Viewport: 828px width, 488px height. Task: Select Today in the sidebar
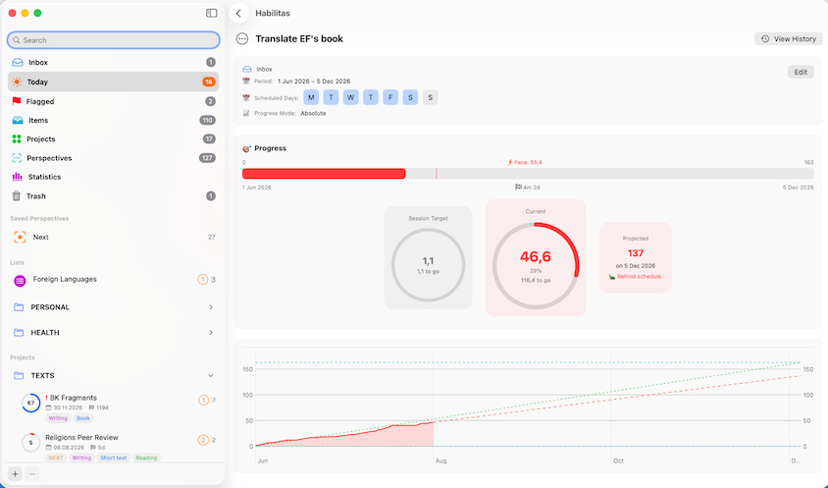114,81
